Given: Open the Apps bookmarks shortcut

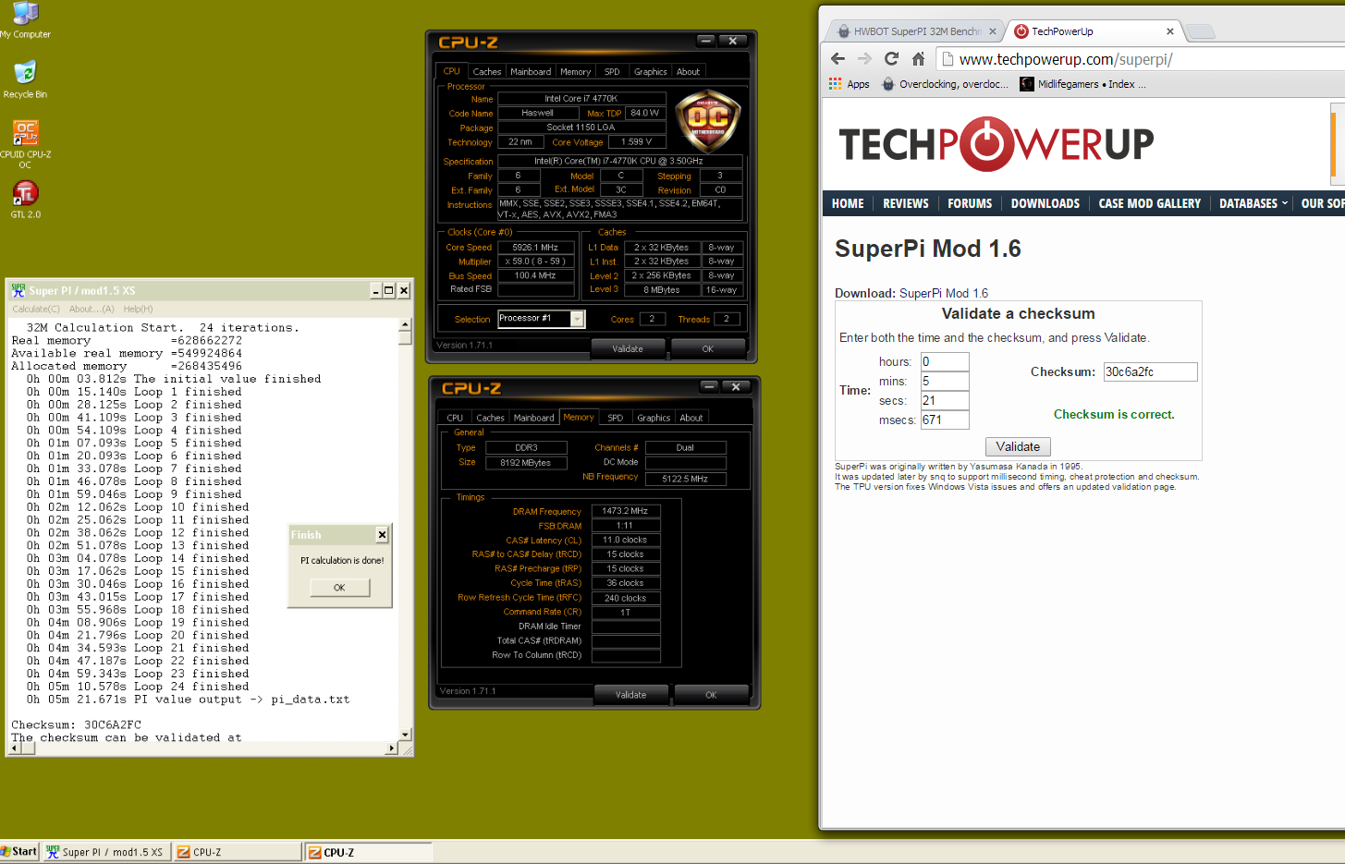Looking at the screenshot, I should tap(849, 84).
